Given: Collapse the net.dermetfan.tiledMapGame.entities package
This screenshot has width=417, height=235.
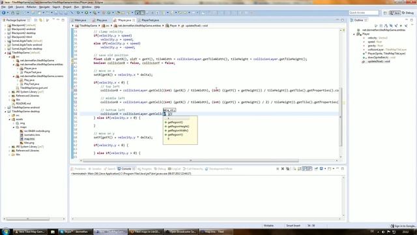Looking at the screenshot, I should point(14,65).
